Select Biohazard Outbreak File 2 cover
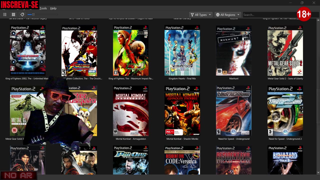This screenshot has height=180, width=320. click(x=285, y=160)
